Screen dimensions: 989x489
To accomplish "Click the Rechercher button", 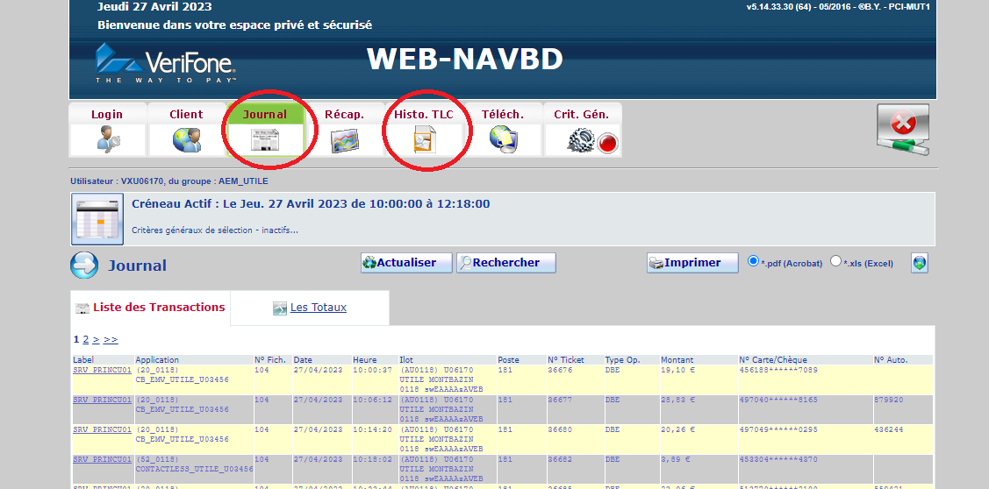I will (505, 263).
